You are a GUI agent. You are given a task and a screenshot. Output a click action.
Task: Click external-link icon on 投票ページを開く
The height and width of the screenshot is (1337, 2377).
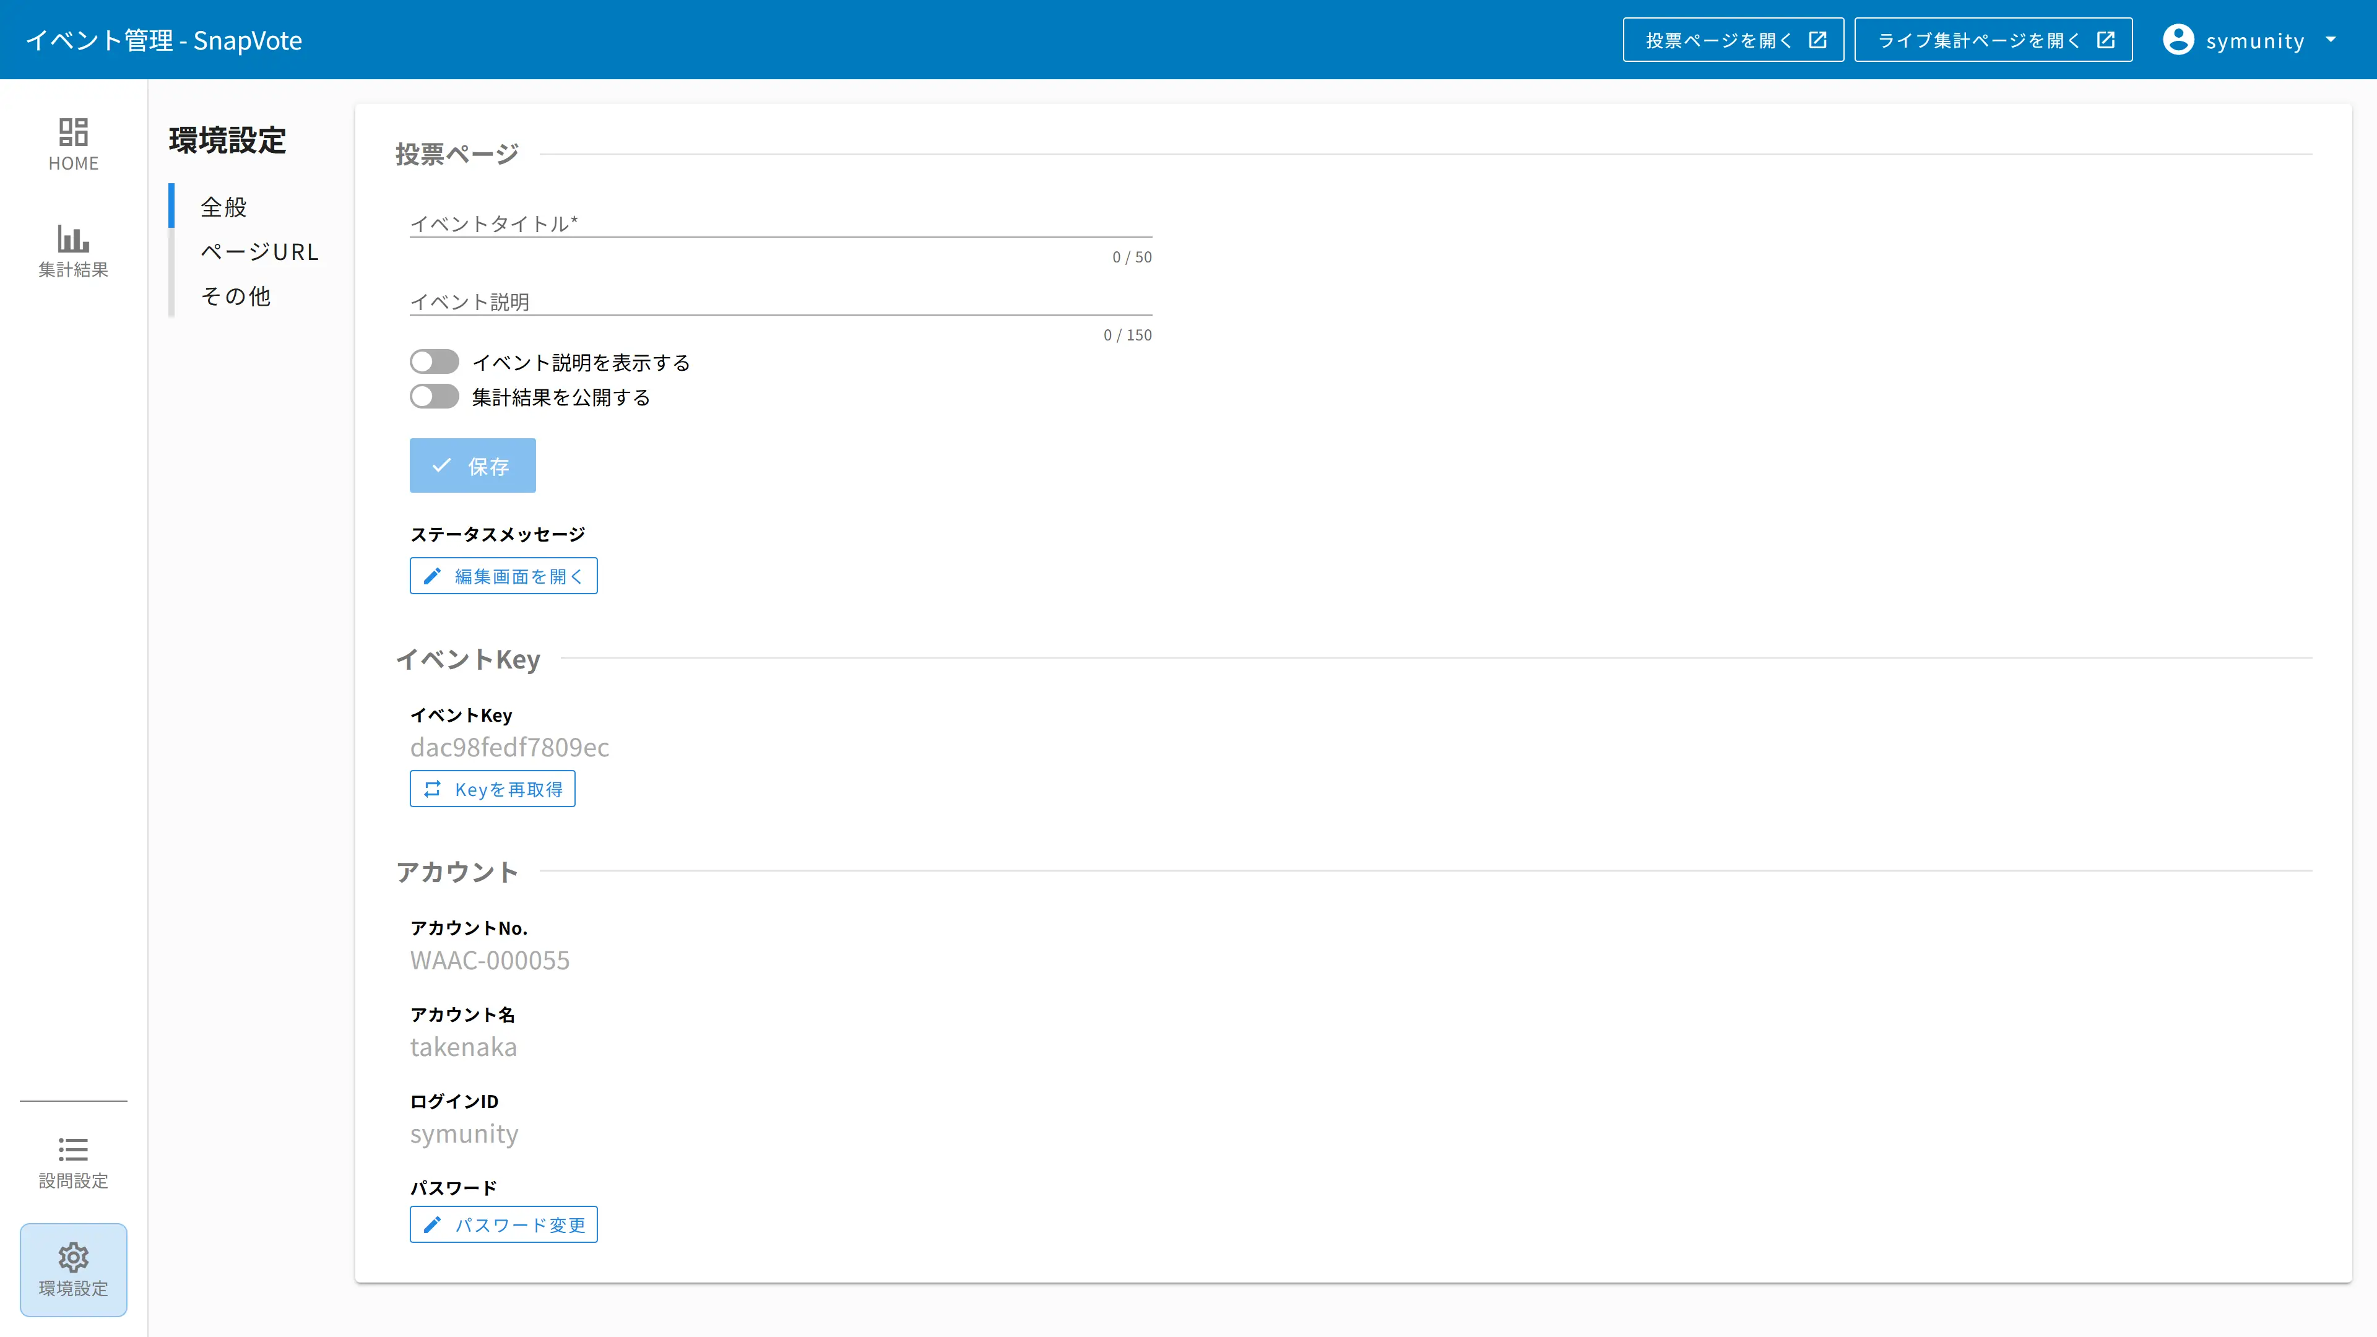coord(1817,40)
